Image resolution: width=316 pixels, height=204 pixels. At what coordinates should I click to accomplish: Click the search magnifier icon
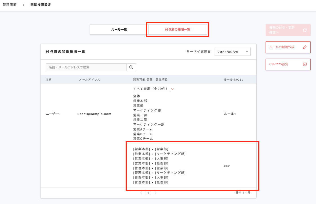pos(131,67)
